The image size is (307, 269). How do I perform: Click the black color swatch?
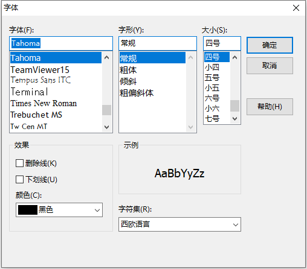(28, 210)
